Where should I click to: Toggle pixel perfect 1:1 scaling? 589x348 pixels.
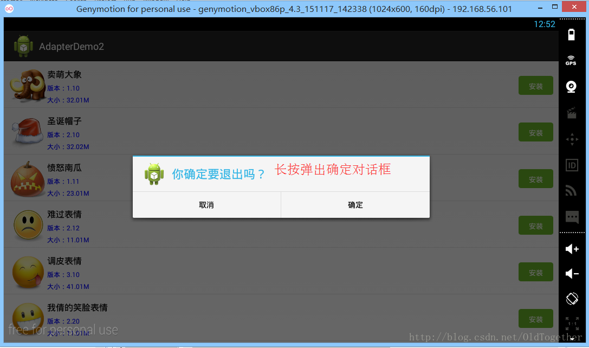click(x=572, y=323)
